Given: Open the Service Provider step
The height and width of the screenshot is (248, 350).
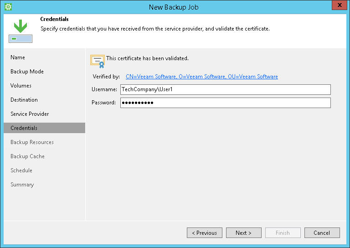Looking at the screenshot, I should [30, 114].
